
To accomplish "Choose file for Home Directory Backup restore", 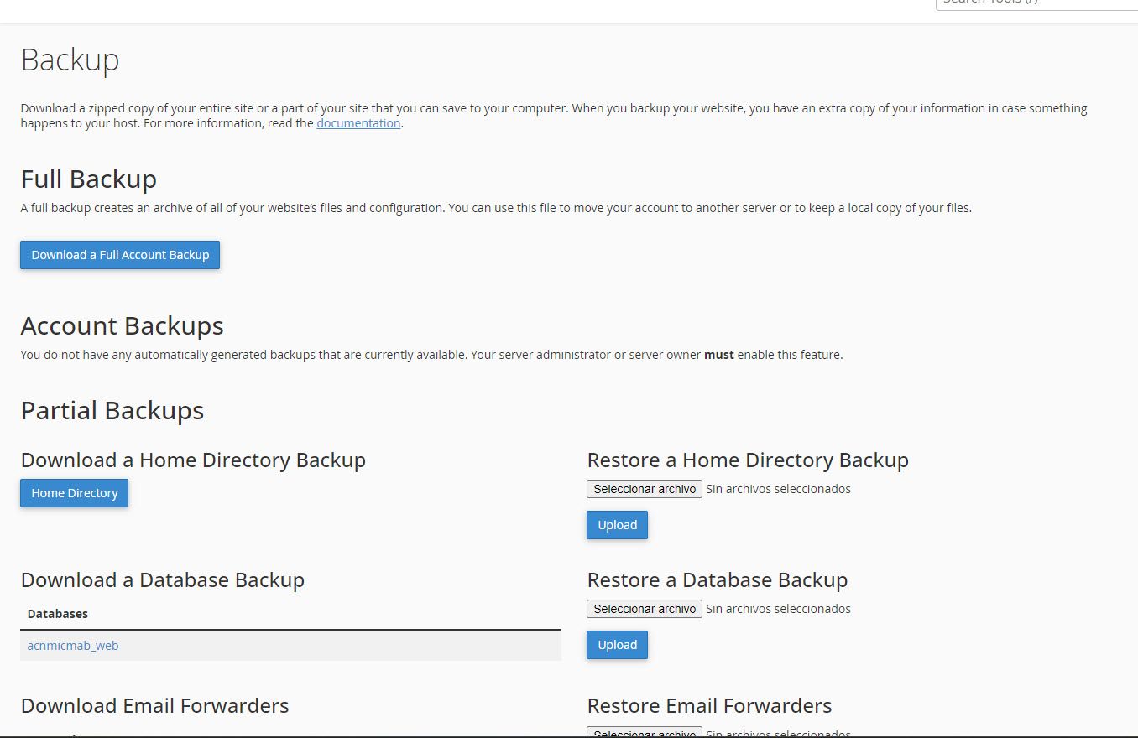I will pyautogui.click(x=645, y=489).
